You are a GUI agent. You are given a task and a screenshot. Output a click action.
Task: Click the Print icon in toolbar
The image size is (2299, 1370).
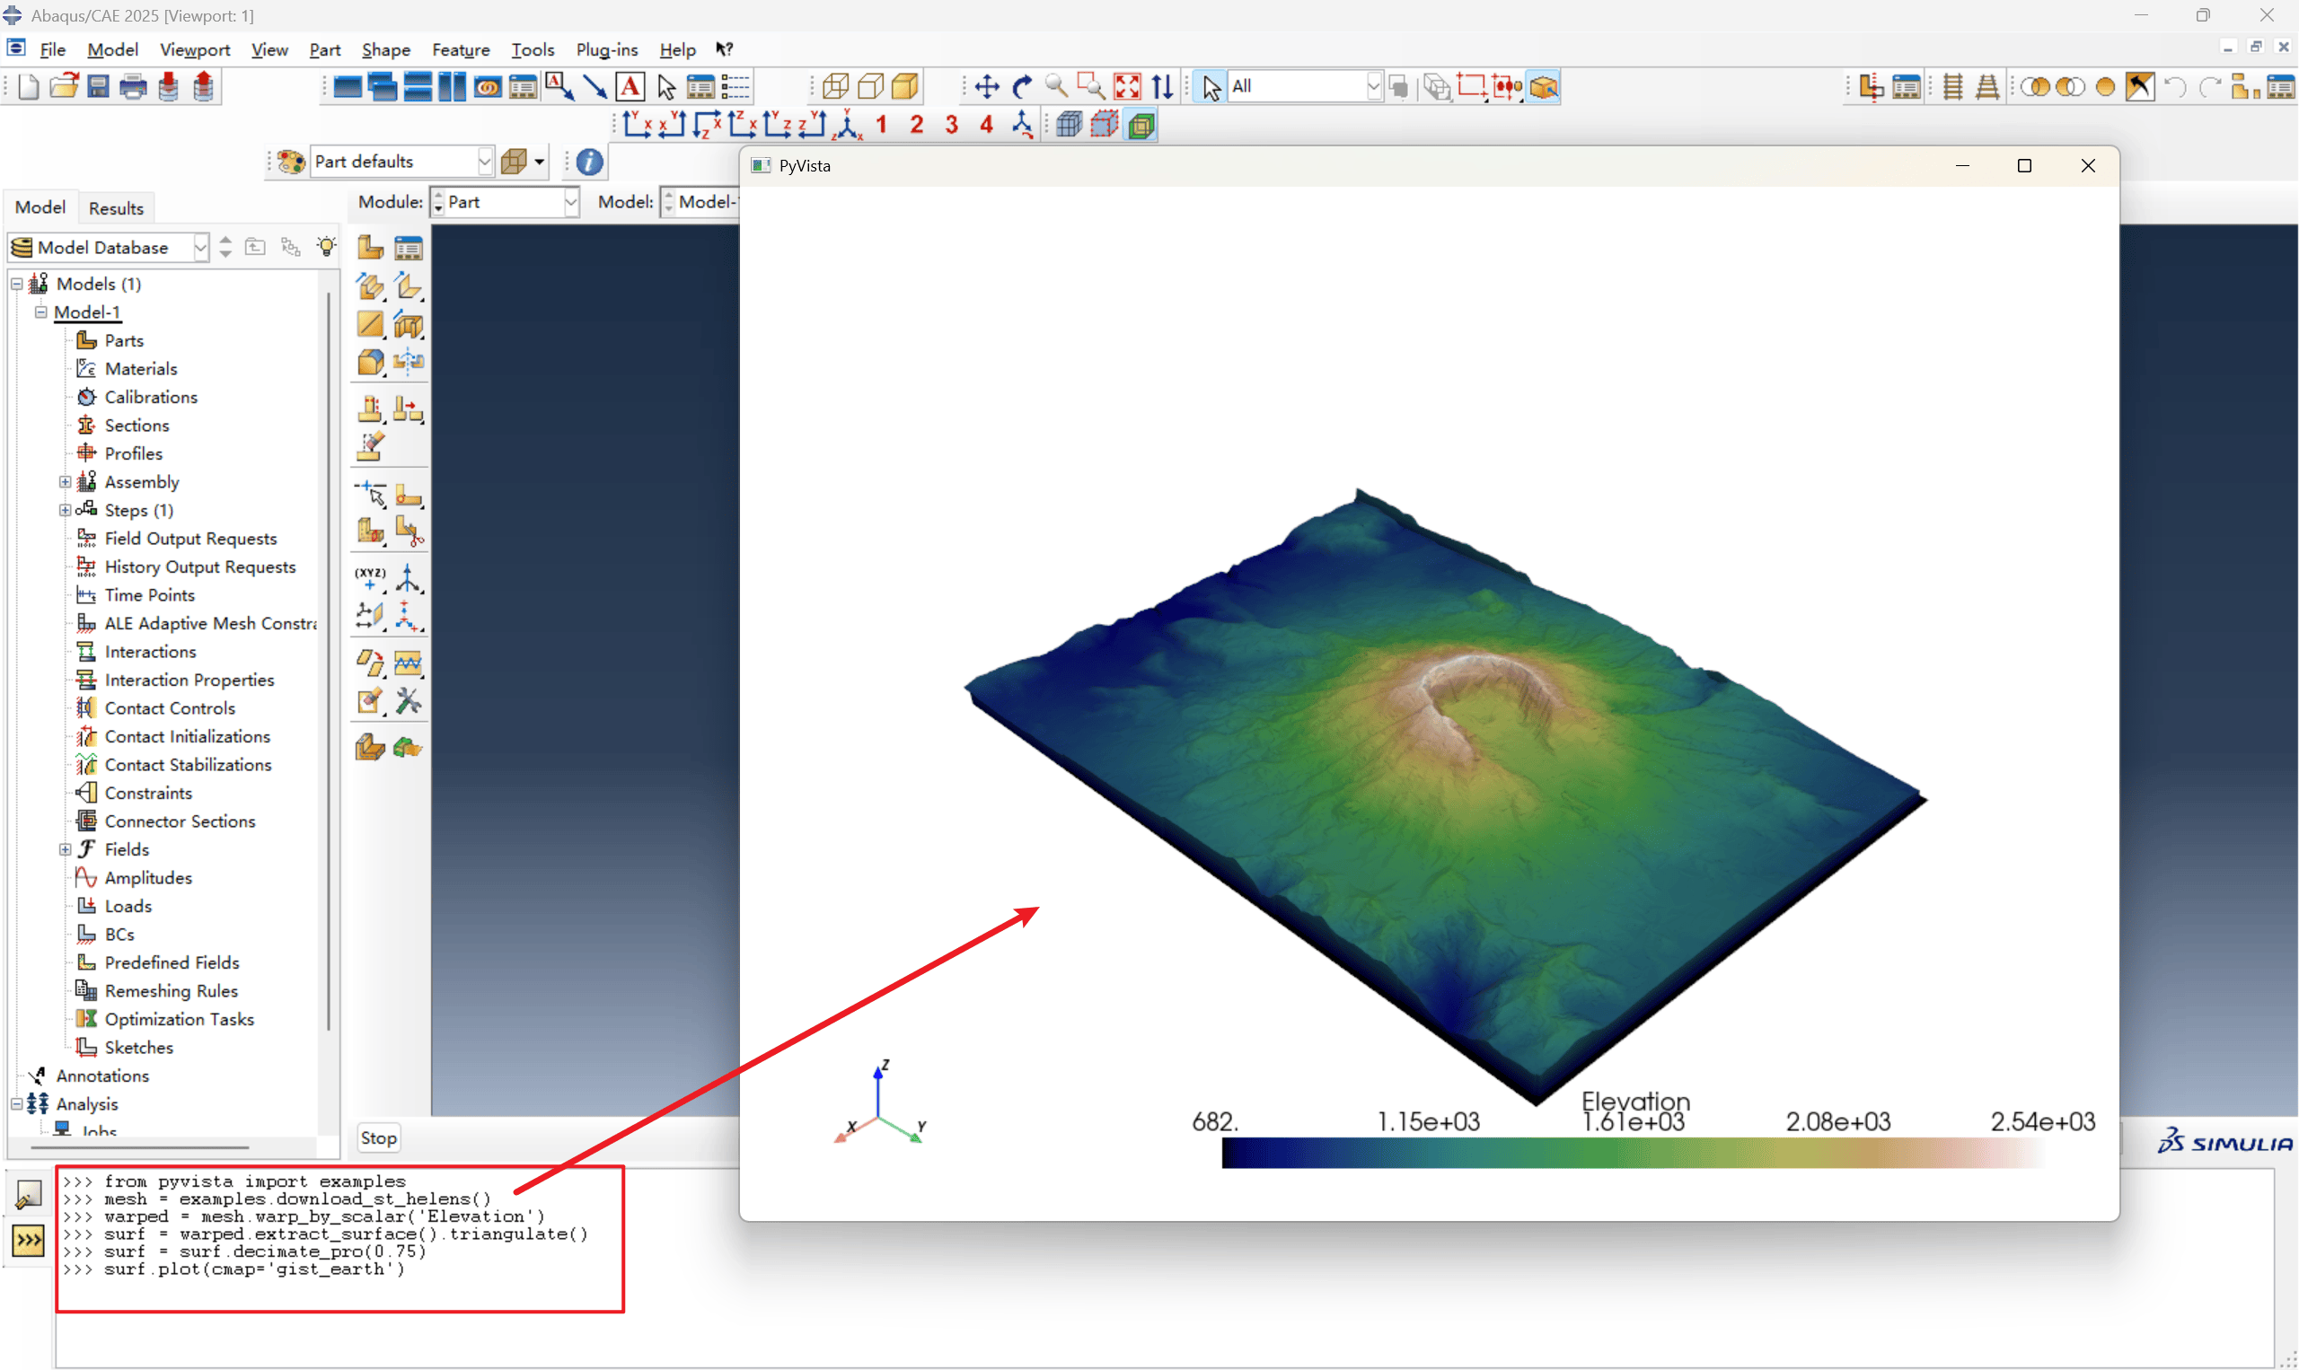[x=133, y=87]
